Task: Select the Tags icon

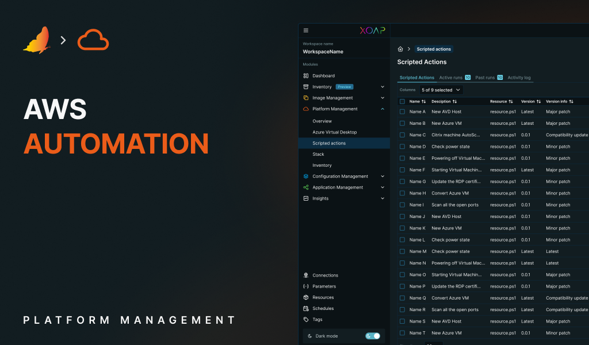Action: [305, 319]
